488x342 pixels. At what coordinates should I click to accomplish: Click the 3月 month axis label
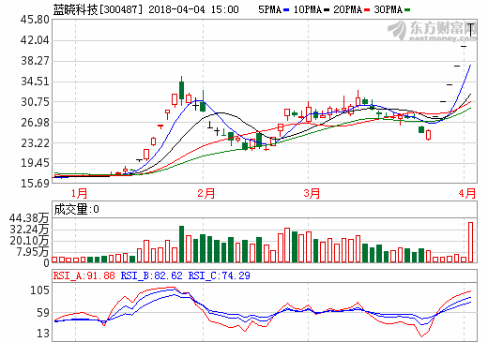point(312,193)
